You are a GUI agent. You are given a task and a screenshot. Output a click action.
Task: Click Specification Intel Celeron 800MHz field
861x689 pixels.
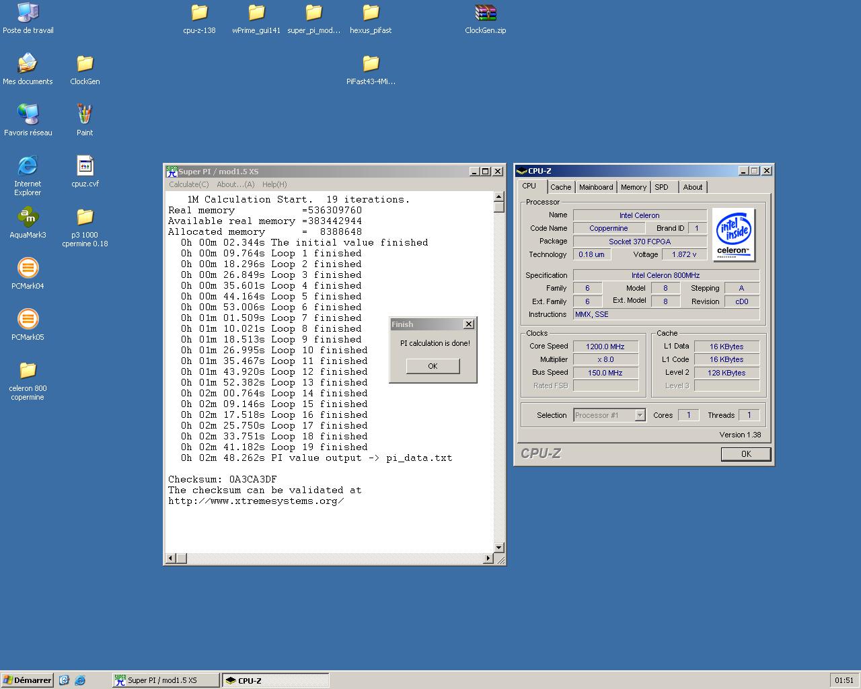[x=666, y=275]
